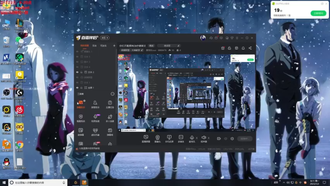The height and width of the screenshot is (186, 330).
Task: Click the record video icon in bottom bar
Action: pyautogui.click(x=219, y=138)
